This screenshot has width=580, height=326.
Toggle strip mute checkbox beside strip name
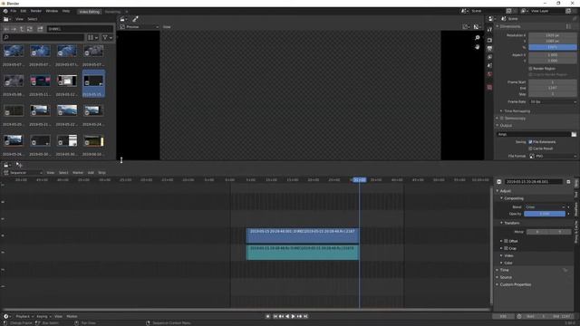click(x=568, y=182)
